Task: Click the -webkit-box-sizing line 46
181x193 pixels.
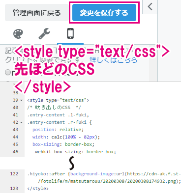Action: click(x=74, y=152)
